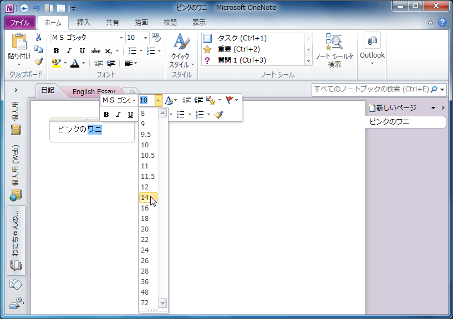Open search scope dropdown arrow
The image size is (453, 319).
pyautogui.click(x=442, y=90)
